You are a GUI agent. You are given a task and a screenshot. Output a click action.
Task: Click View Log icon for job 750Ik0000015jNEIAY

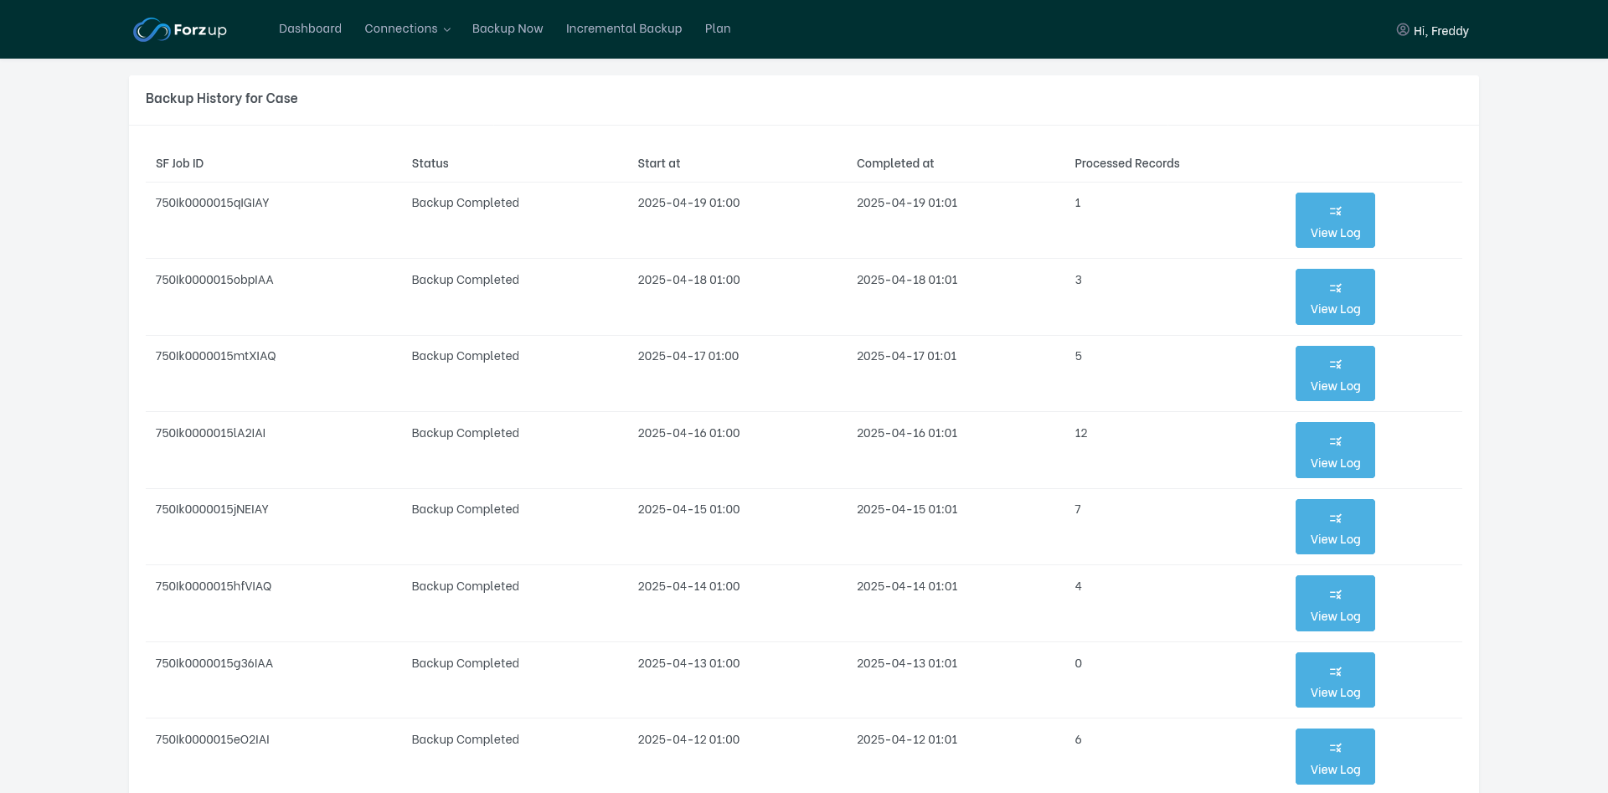coord(1335,519)
